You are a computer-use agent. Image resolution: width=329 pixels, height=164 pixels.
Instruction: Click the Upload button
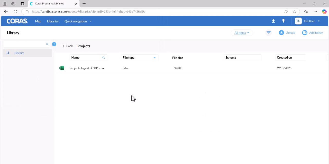(x=287, y=33)
